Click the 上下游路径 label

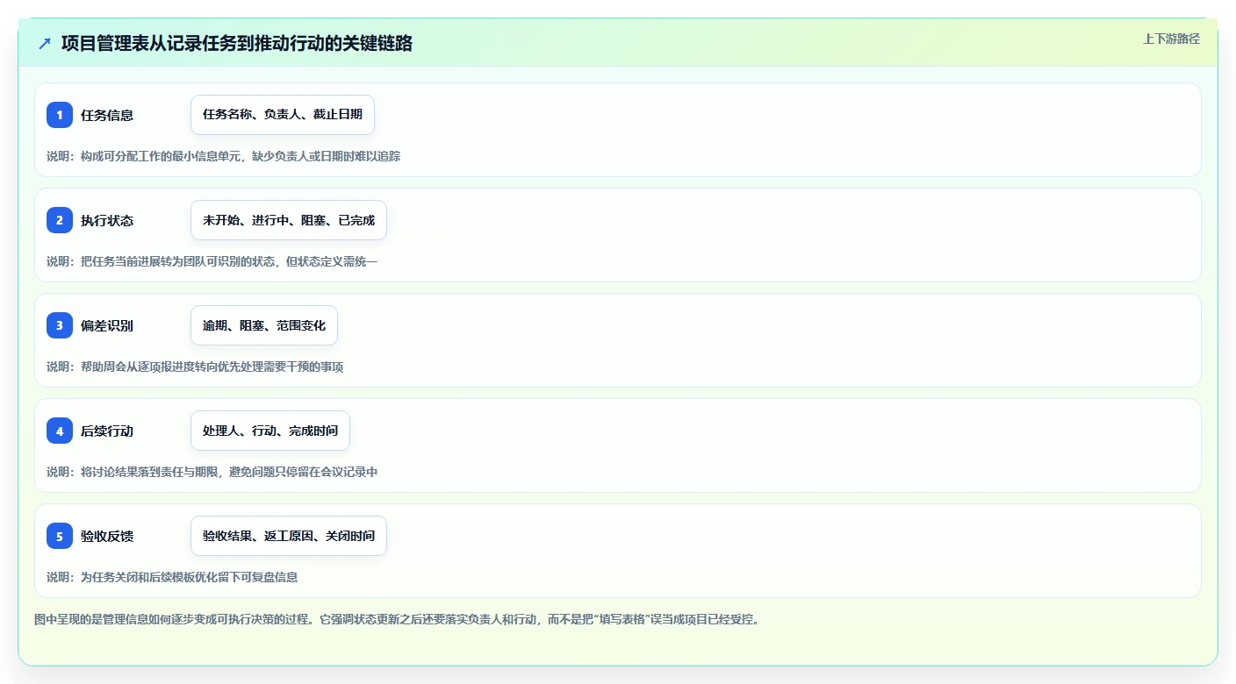point(1171,39)
